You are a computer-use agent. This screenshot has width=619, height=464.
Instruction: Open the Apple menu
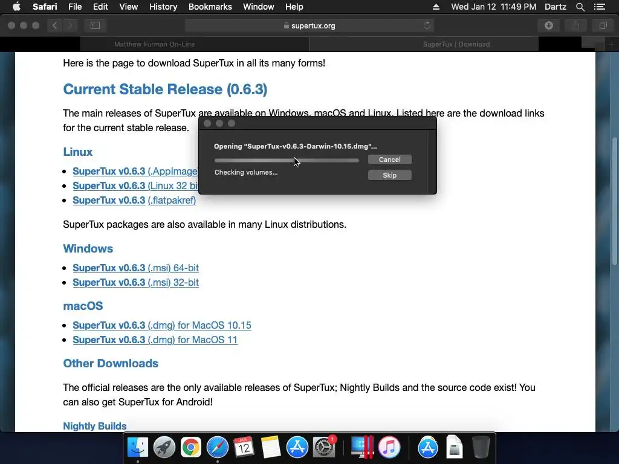(16, 7)
